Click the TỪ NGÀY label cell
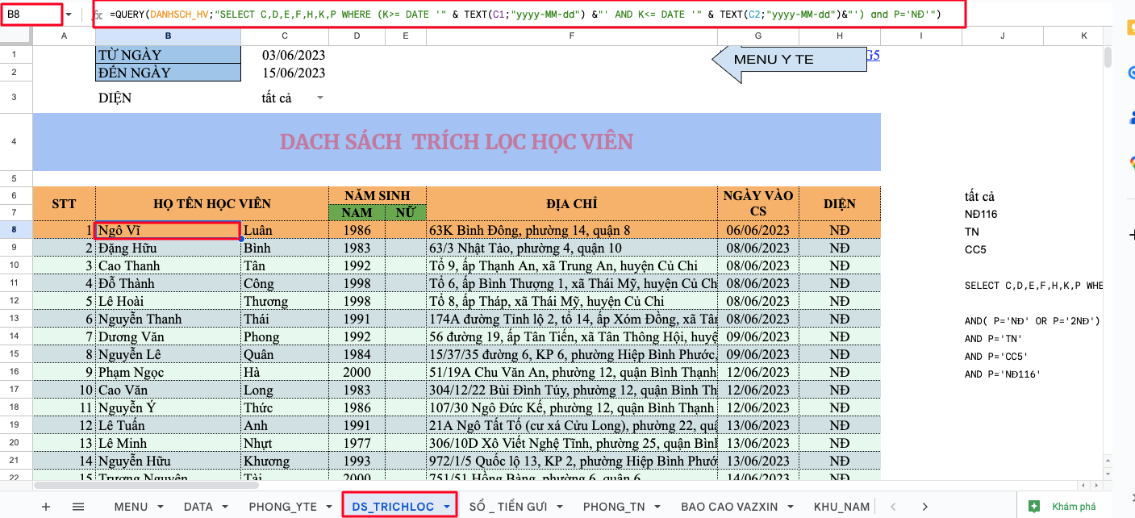This screenshot has height=518, width=1135. [168, 55]
